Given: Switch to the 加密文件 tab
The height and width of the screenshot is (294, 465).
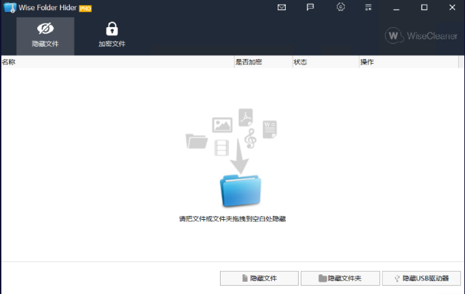Looking at the screenshot, I should (x=112, y=35).
